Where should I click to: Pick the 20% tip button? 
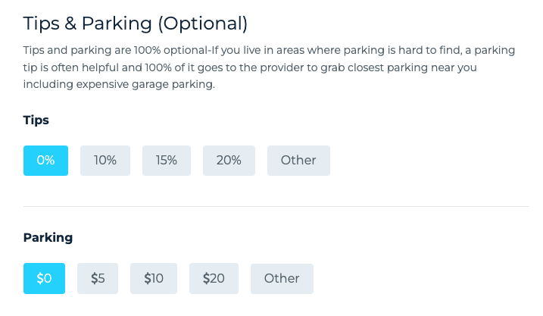click(229, 161)
